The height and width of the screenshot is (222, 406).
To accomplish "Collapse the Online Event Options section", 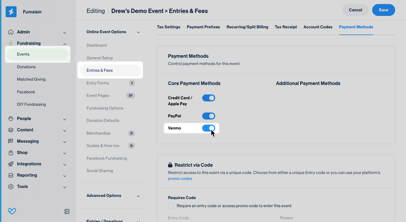I will pyautogui.click(x=138, y=32).
